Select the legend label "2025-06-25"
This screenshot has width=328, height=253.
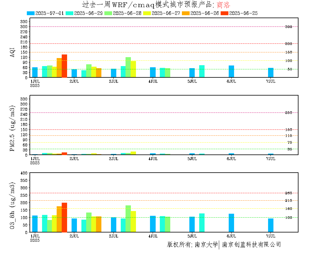243,13
